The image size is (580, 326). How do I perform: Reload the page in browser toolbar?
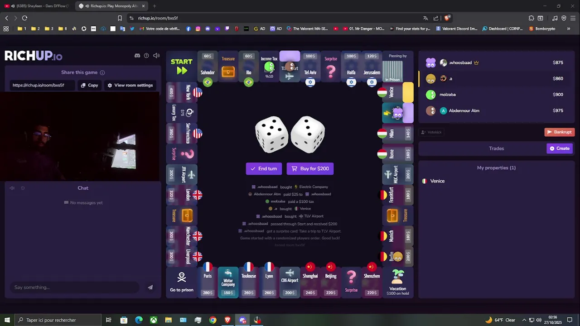coord(24,18)
